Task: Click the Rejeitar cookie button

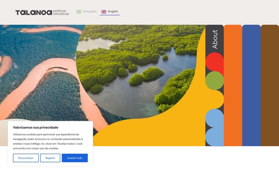Action: (x=50, y=158)
